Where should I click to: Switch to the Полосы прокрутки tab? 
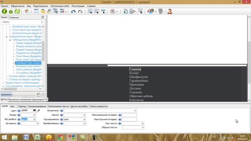pyautogui.click(x=98, y=106)
